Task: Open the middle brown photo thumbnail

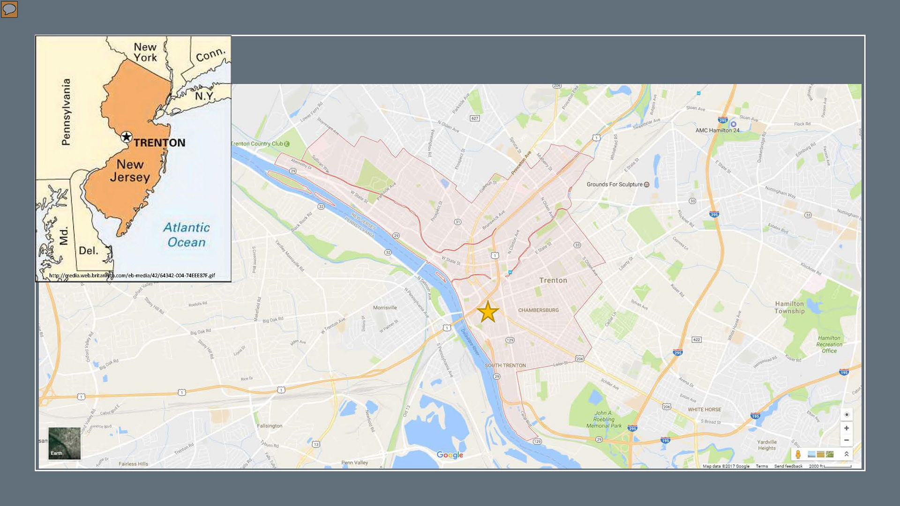Action: (x=820, y=454)
